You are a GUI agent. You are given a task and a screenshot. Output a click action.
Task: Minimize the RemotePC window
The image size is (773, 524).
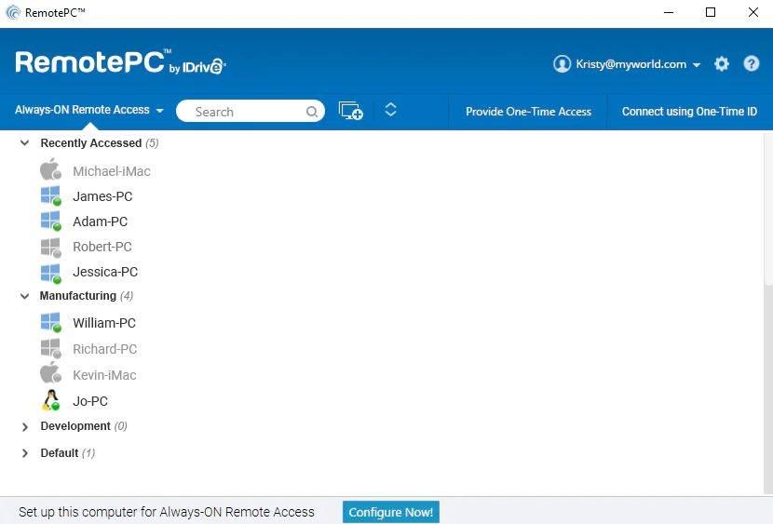[x=669, y=12]
